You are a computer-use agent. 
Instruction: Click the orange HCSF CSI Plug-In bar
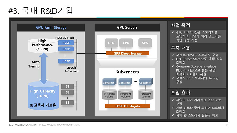point(127,106)
